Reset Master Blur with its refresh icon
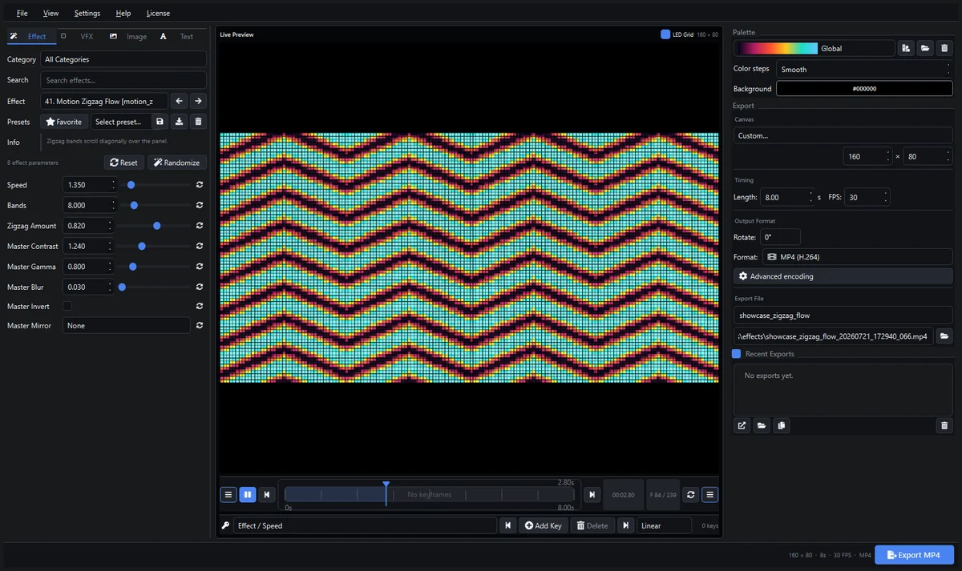The width and height of the screenshot is (962, 571). (x=199, y=287)
